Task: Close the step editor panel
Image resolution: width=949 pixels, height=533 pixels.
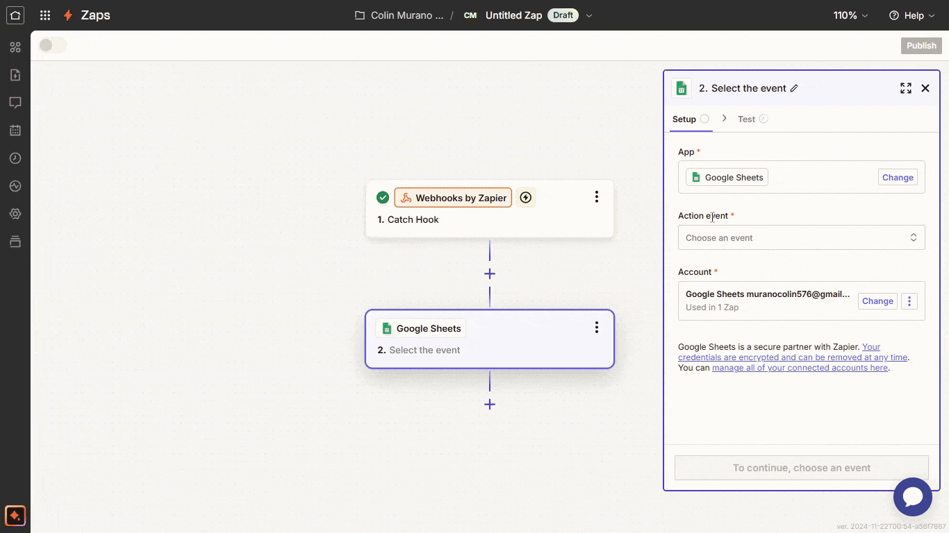Action: pyautogui.click(x=925, y=88)
